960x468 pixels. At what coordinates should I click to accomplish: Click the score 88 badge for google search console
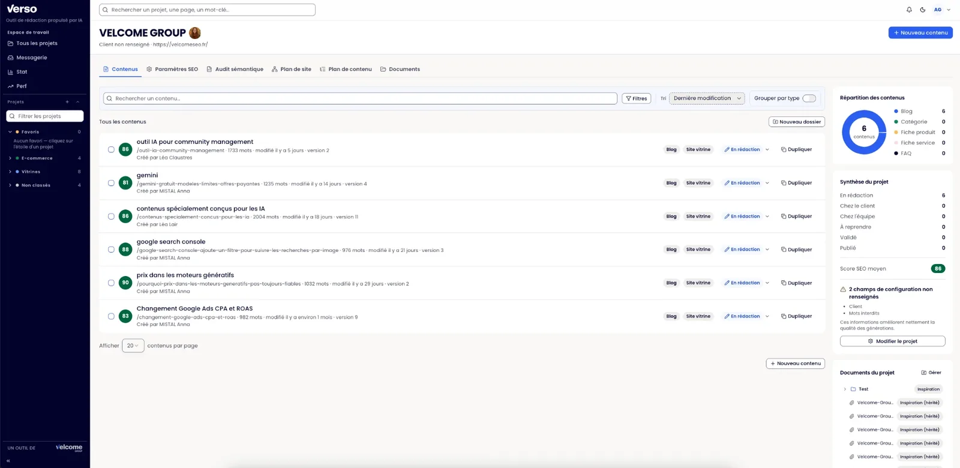coord(125,250)
